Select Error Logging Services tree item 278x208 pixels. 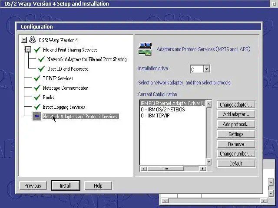(64, 107)
